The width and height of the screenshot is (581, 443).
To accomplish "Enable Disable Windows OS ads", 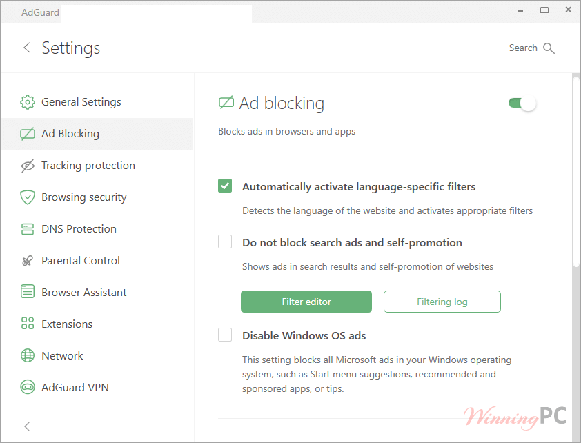I will (225, 335).
